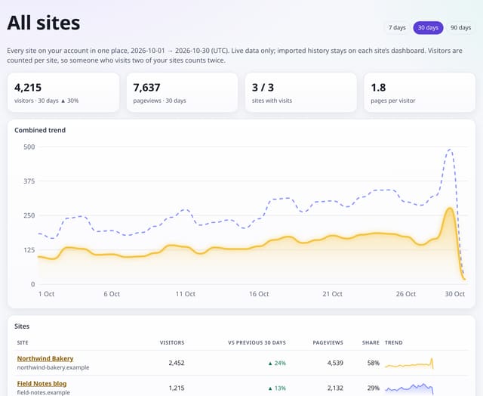
Task: Open the Field Notes blog link
Action: click(x=42, y=383)
